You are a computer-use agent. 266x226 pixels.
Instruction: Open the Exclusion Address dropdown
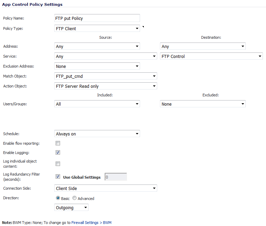[x=97, y=66]
